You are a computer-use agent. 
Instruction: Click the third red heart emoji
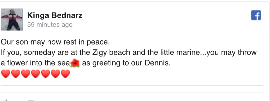25,74
